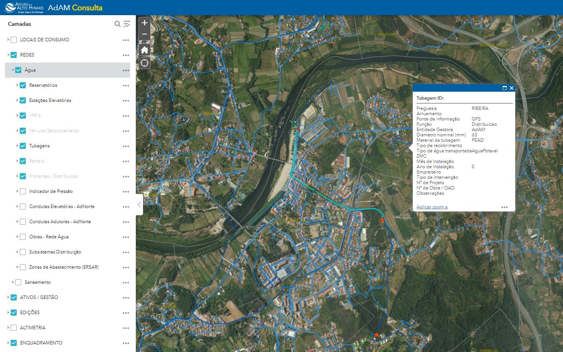The width and height of the screenshot is (563, 352).
Task: Open options menu for Tubagens layer
Action: tap(126, 146)
